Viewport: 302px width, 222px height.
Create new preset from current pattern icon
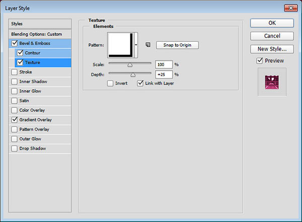pos(148,45)
